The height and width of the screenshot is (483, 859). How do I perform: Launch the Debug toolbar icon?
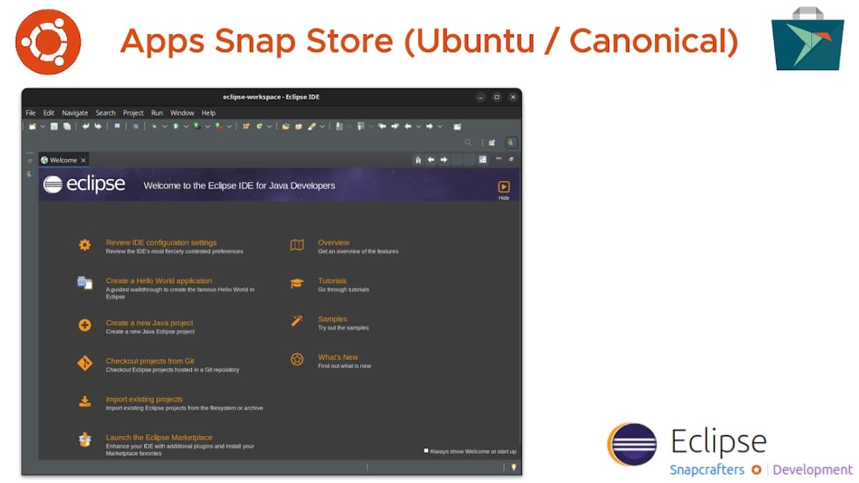click(154, 127)
